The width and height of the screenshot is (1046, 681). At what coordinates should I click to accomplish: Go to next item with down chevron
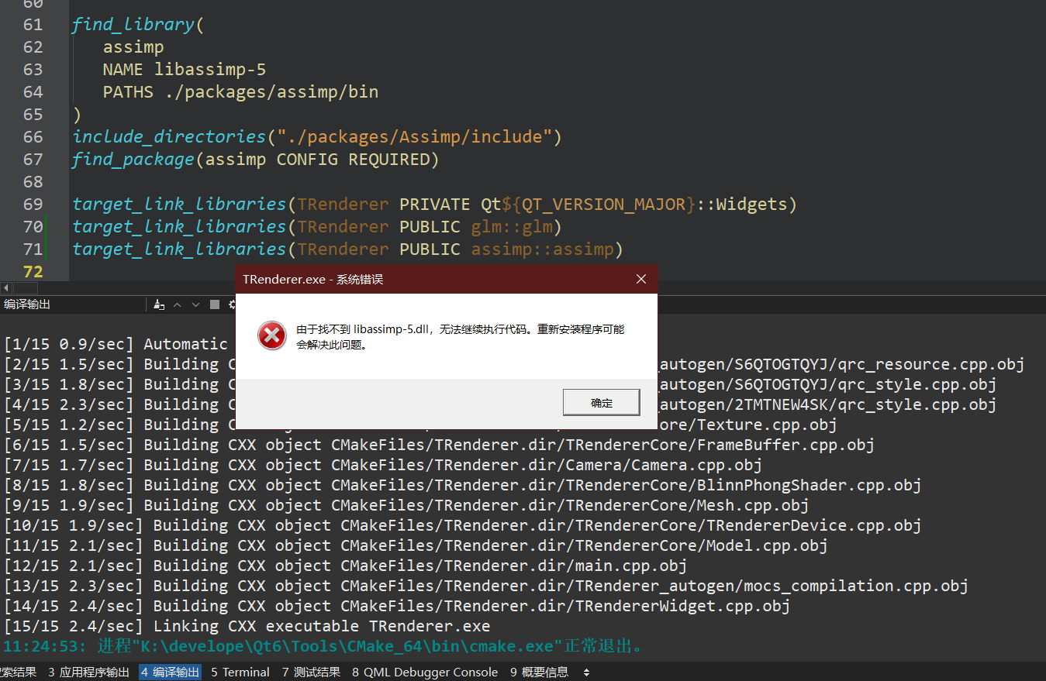pos(195,304)
